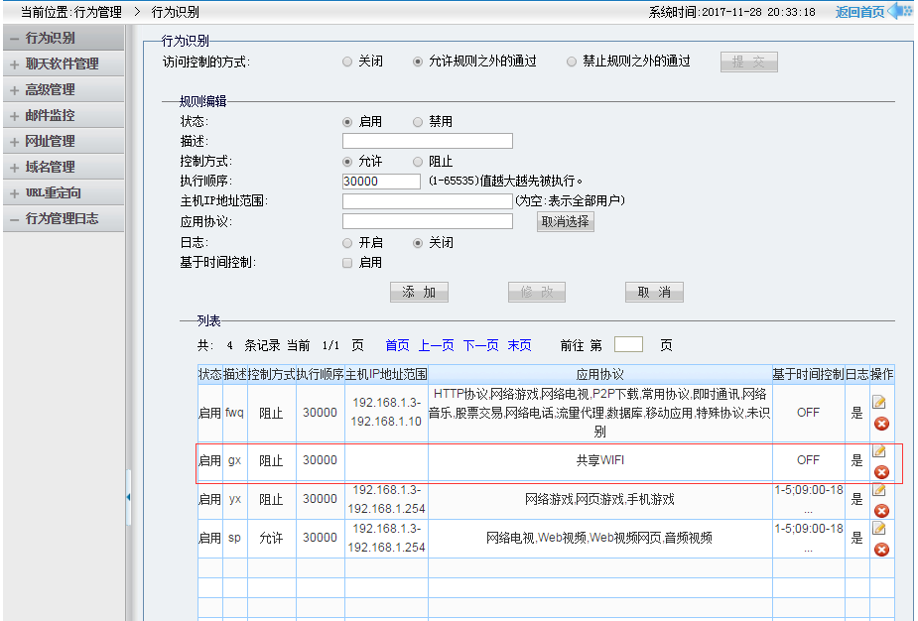Edit the gx rule with pencil icon
The image size is (918, 621).
coord(878,450)
